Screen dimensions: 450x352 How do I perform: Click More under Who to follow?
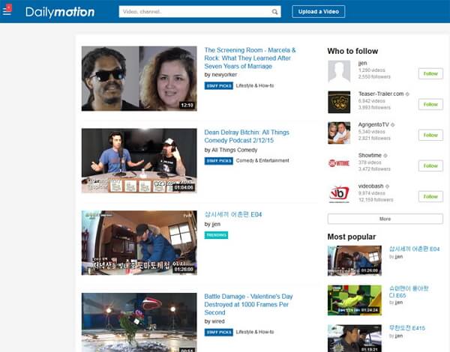[385, 219]
